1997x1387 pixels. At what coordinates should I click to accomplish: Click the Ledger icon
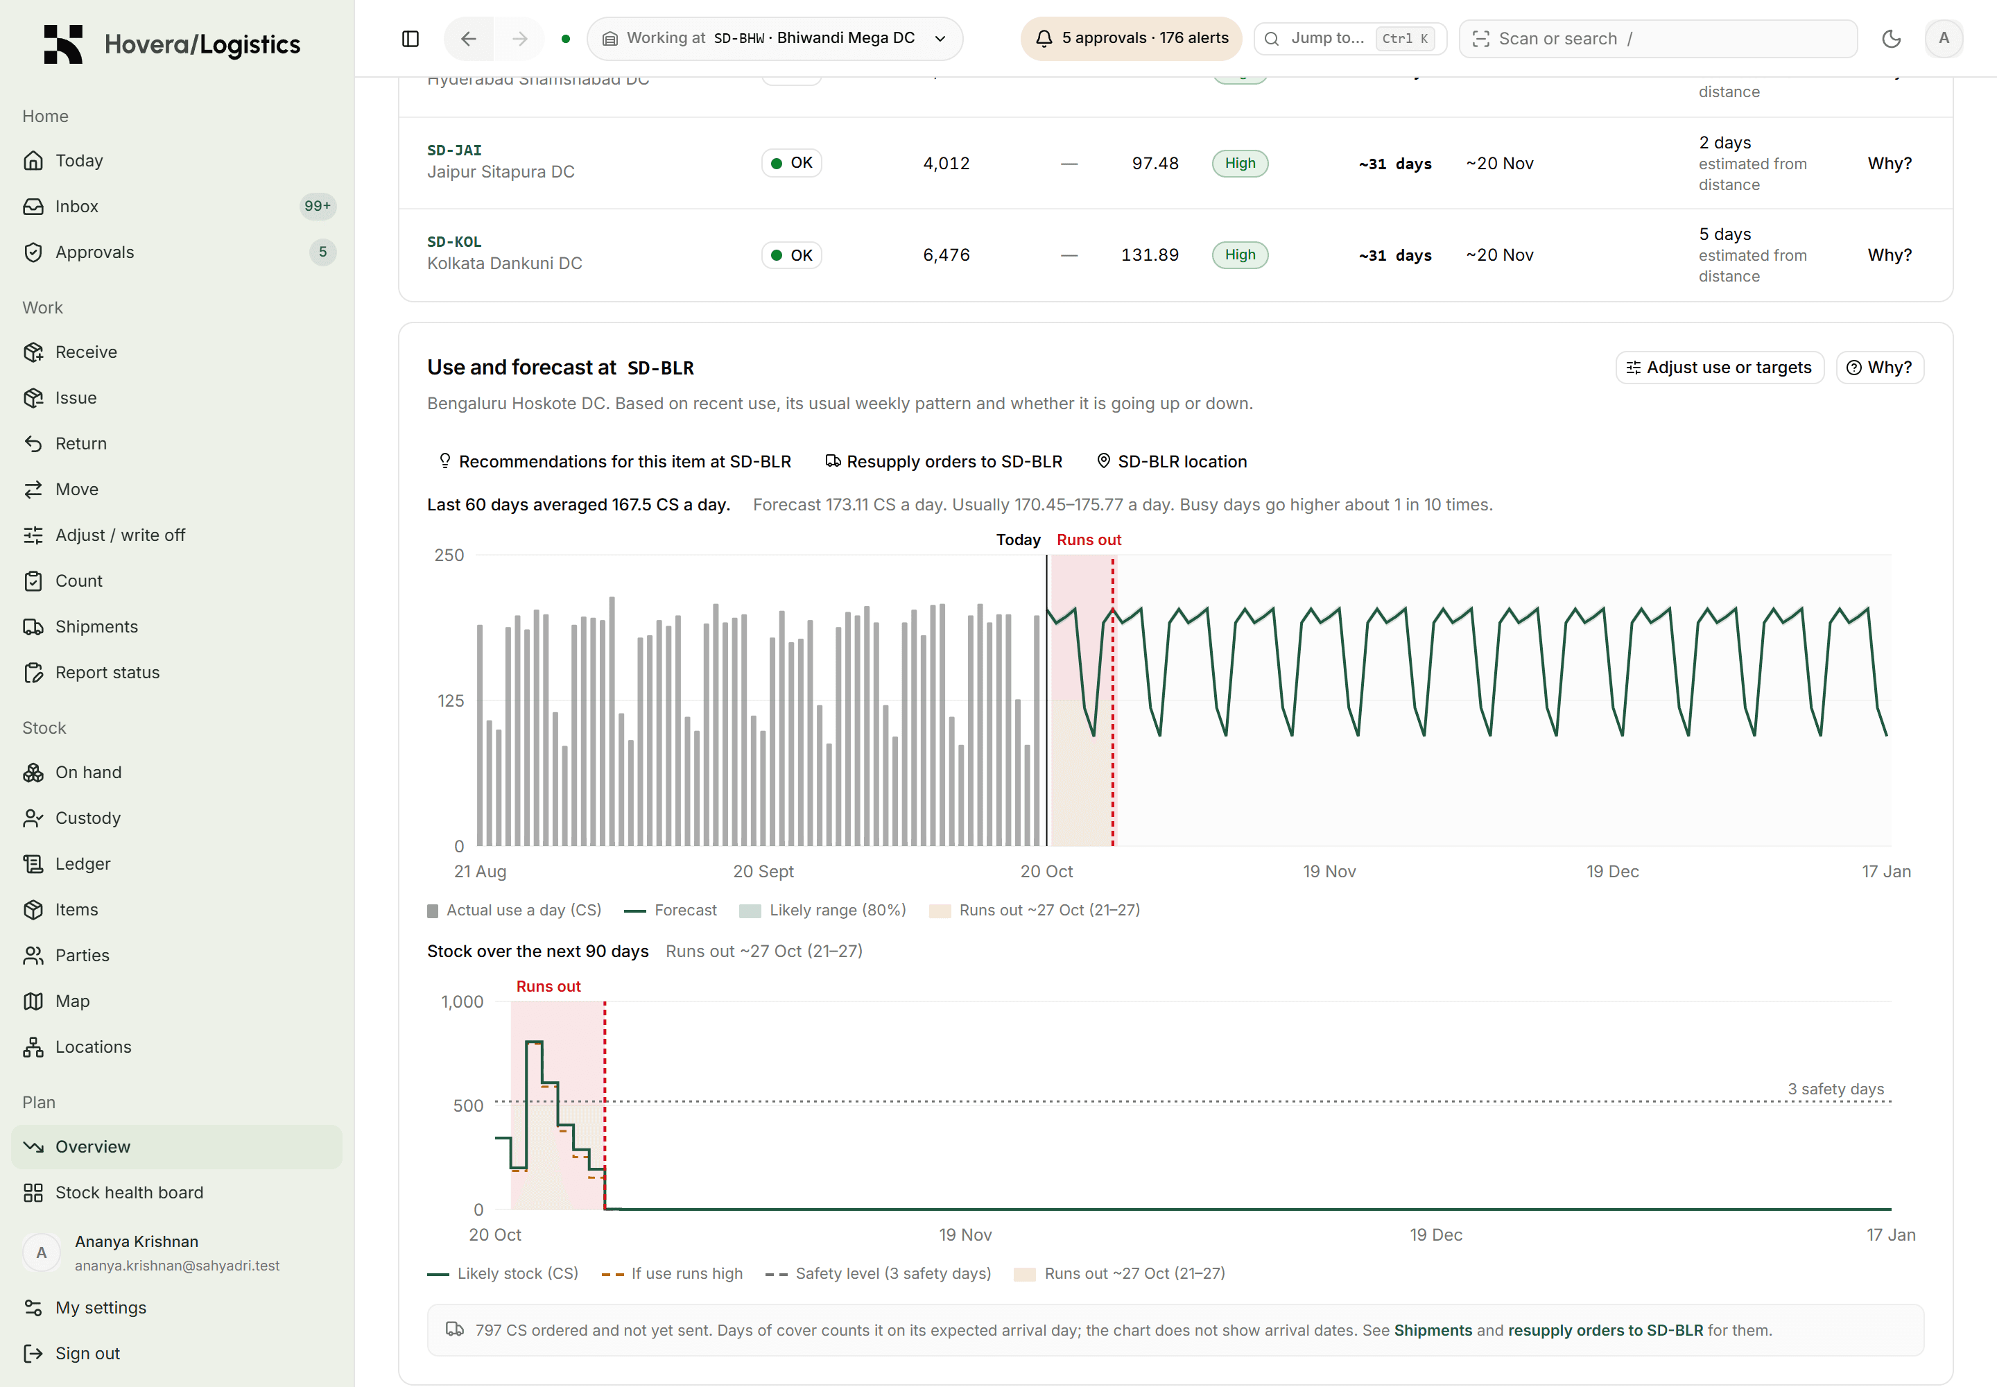pyautogui.click(x=33, y=864)
